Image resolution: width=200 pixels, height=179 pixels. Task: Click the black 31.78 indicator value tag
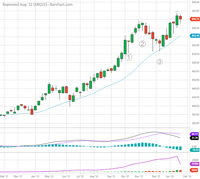[194, 138]
